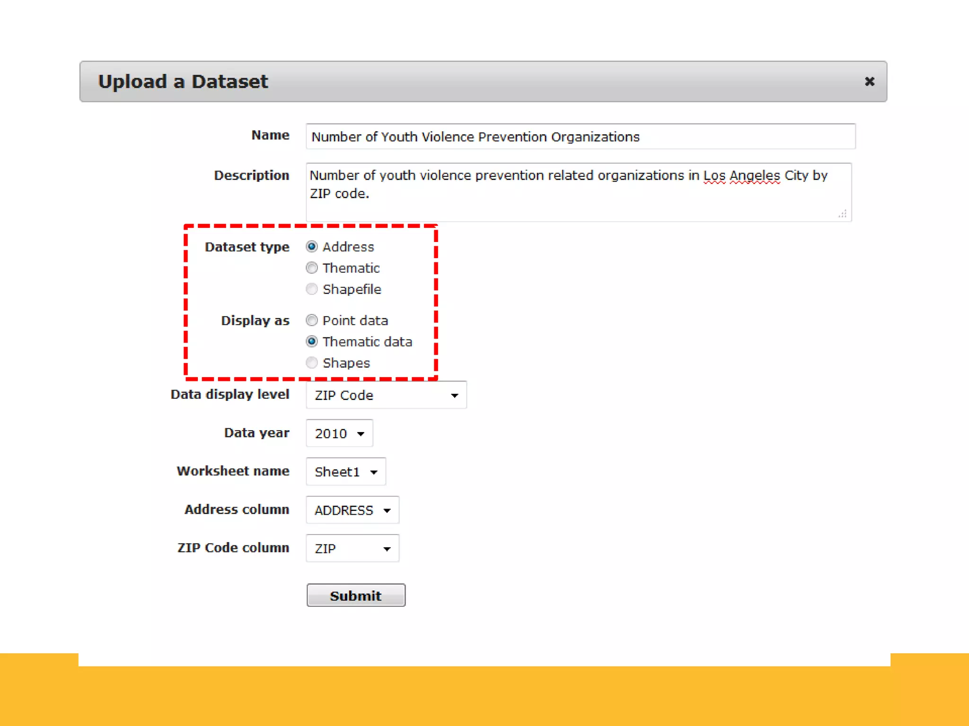Select the Address dataset type
Viewport: 969px width, 726px height.
(311, 247)
